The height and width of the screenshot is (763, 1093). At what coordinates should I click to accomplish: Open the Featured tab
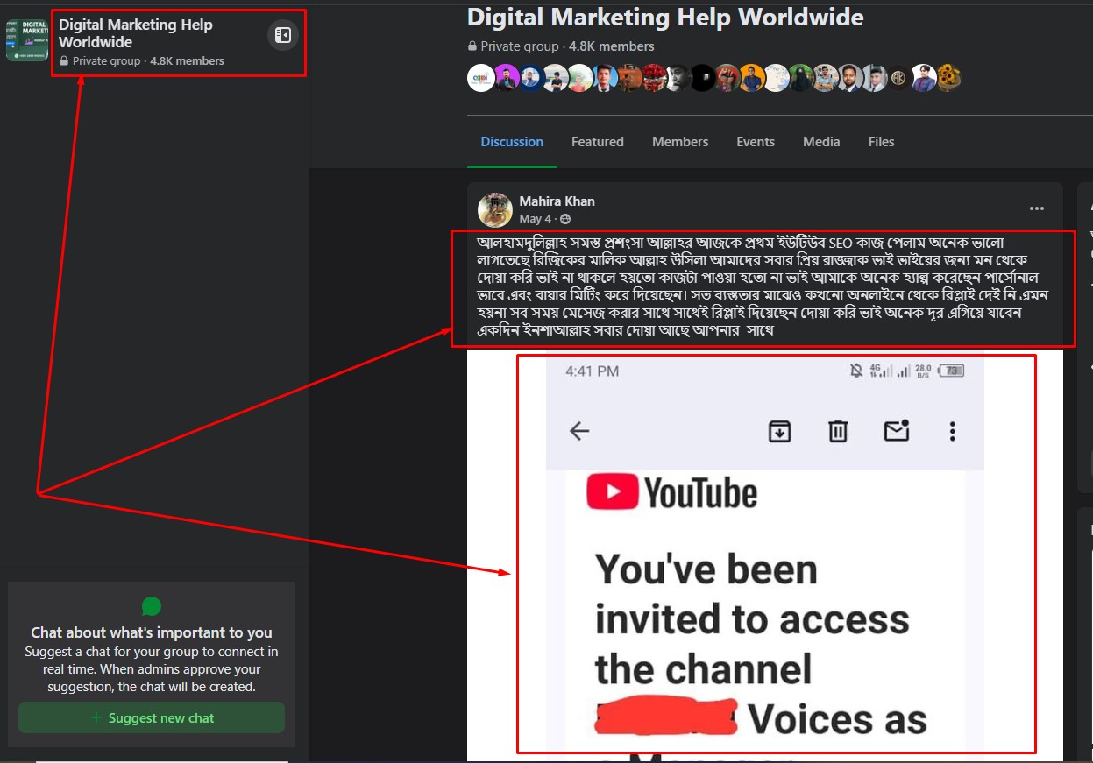(x=598, y=142)
